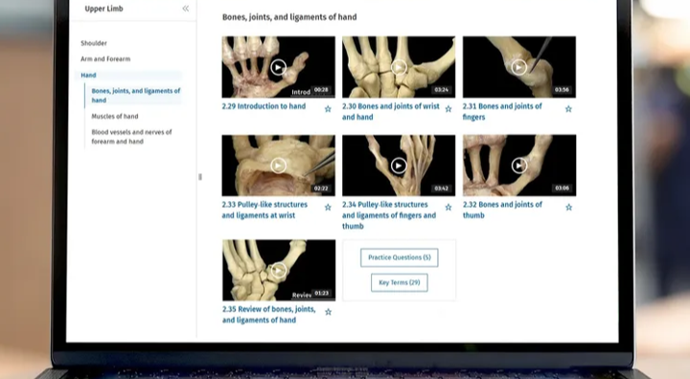Star video 2.31 Bones and joints of fingers
690x379 pixels.
pos(568,108)
